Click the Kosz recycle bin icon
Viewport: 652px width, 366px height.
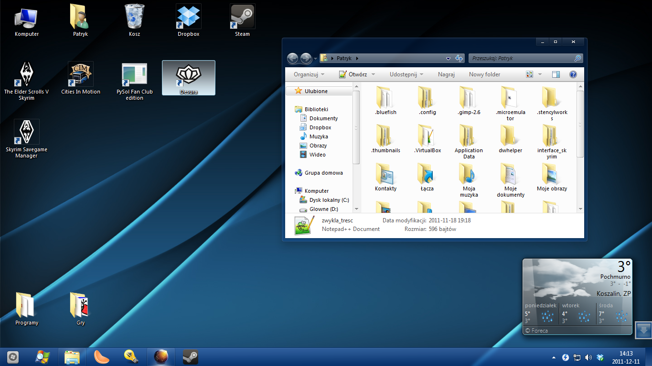click(134, 17)
